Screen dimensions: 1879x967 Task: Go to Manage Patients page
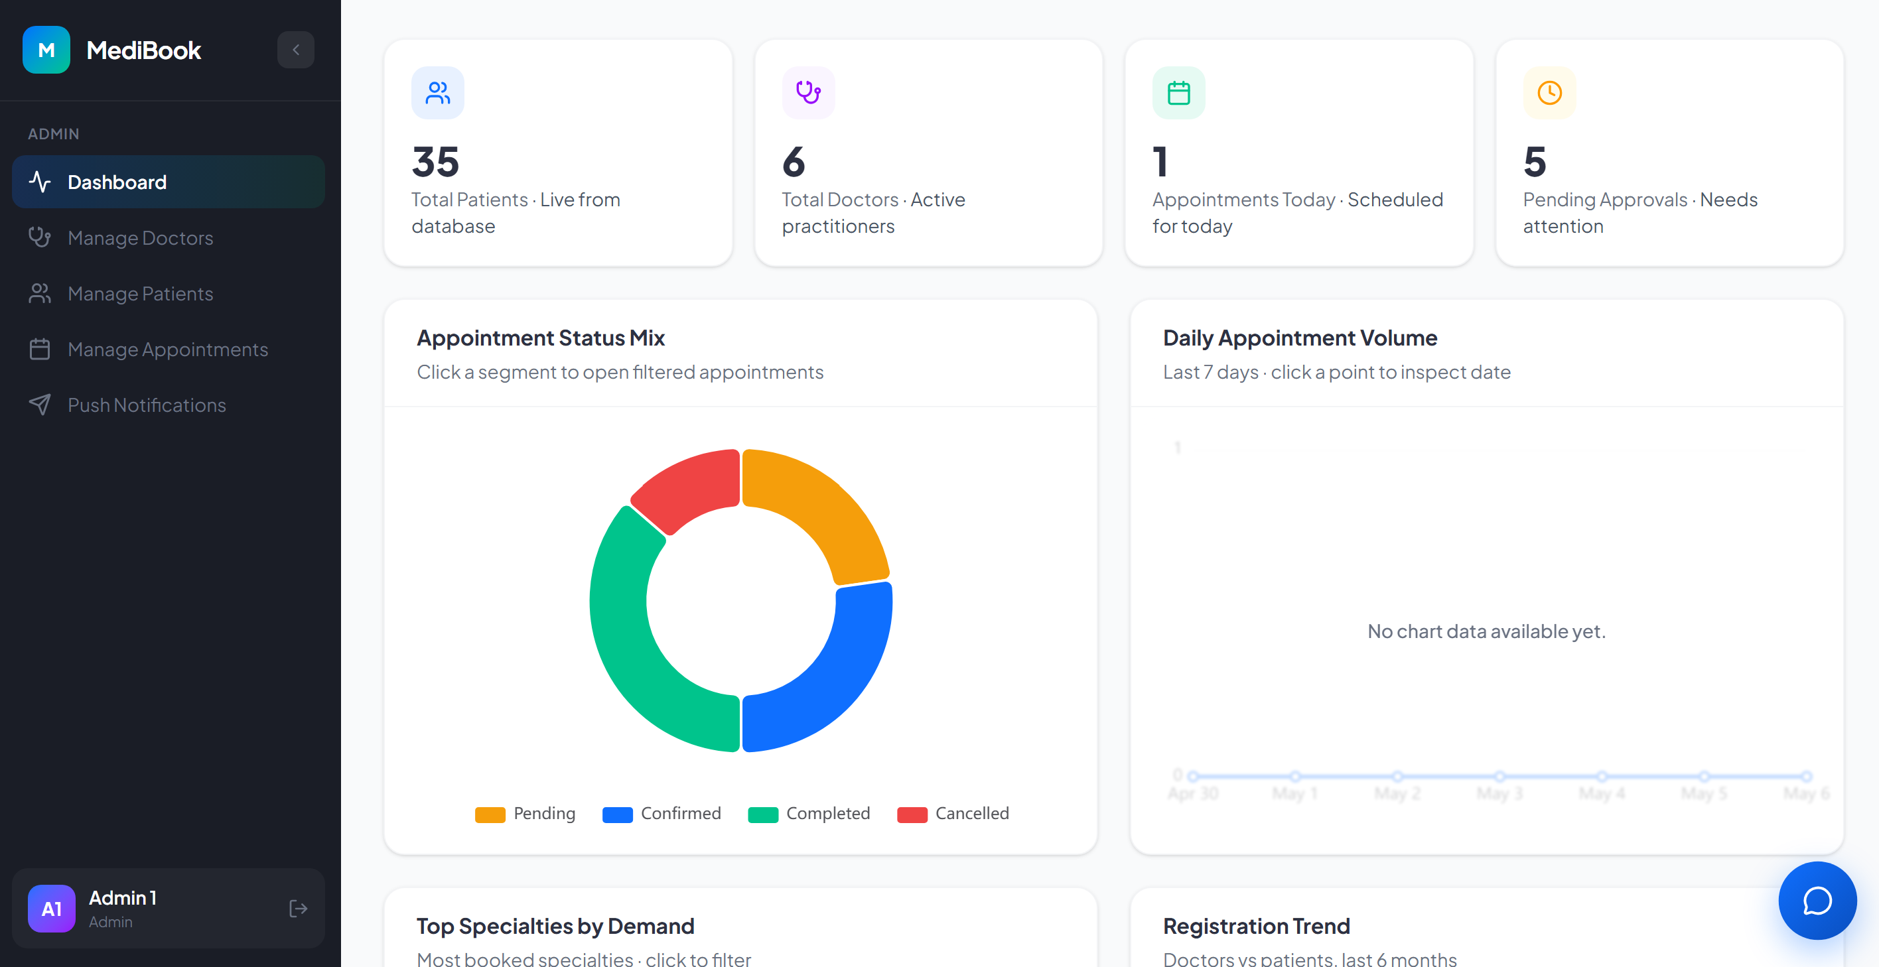click(169, 293)
